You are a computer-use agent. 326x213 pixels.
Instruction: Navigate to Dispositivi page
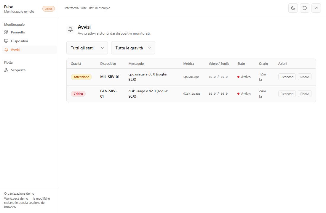tap(29, 41)
